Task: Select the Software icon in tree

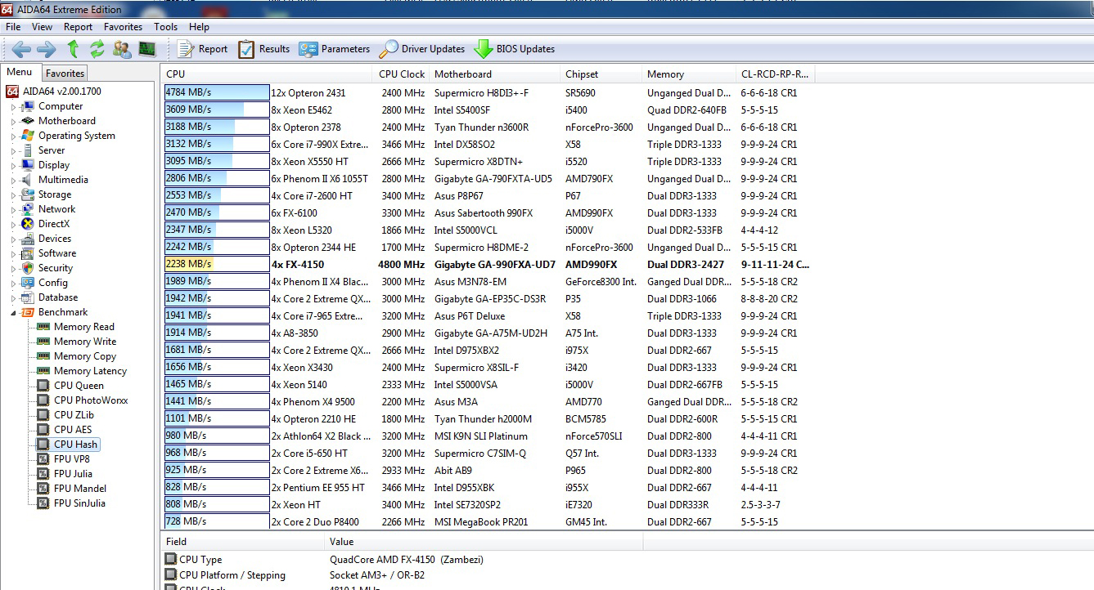Action: tap(28, 253)
